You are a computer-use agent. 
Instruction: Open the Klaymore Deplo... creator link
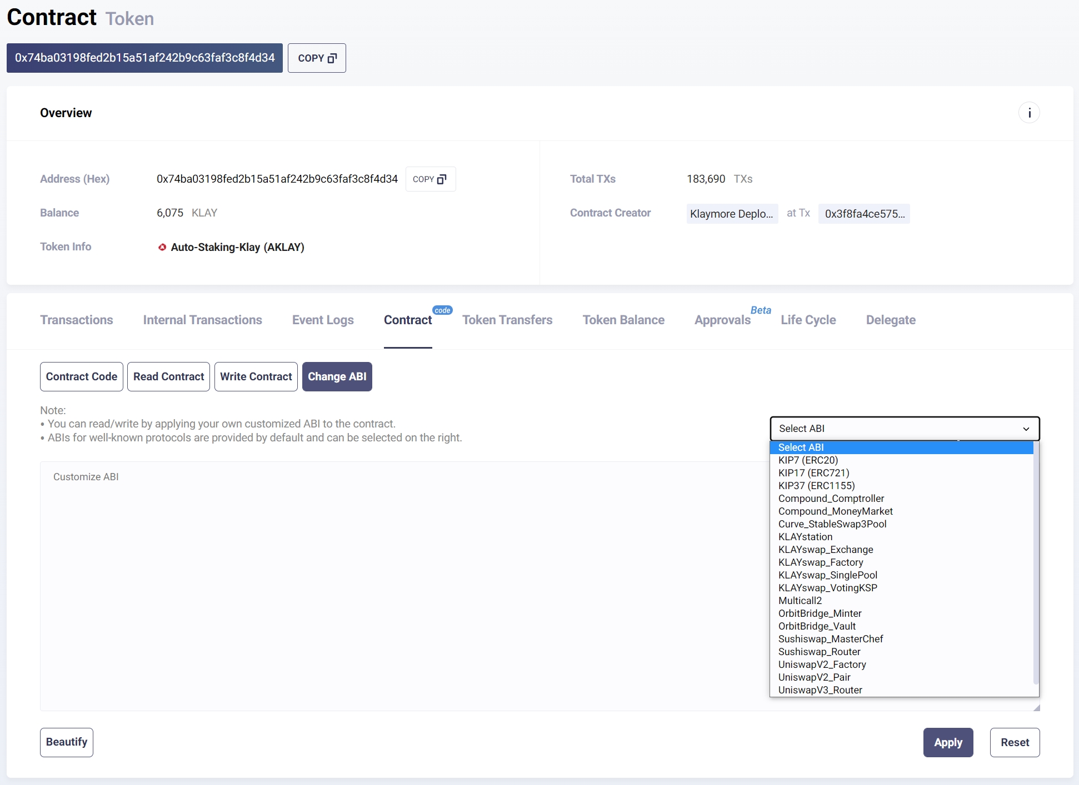click(x=731, y=214)
